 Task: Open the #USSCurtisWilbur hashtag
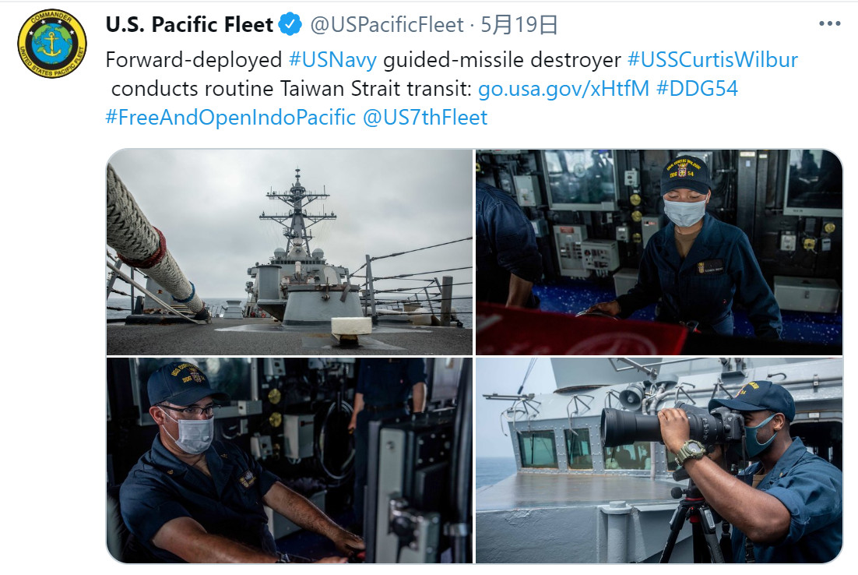[712, 60]
